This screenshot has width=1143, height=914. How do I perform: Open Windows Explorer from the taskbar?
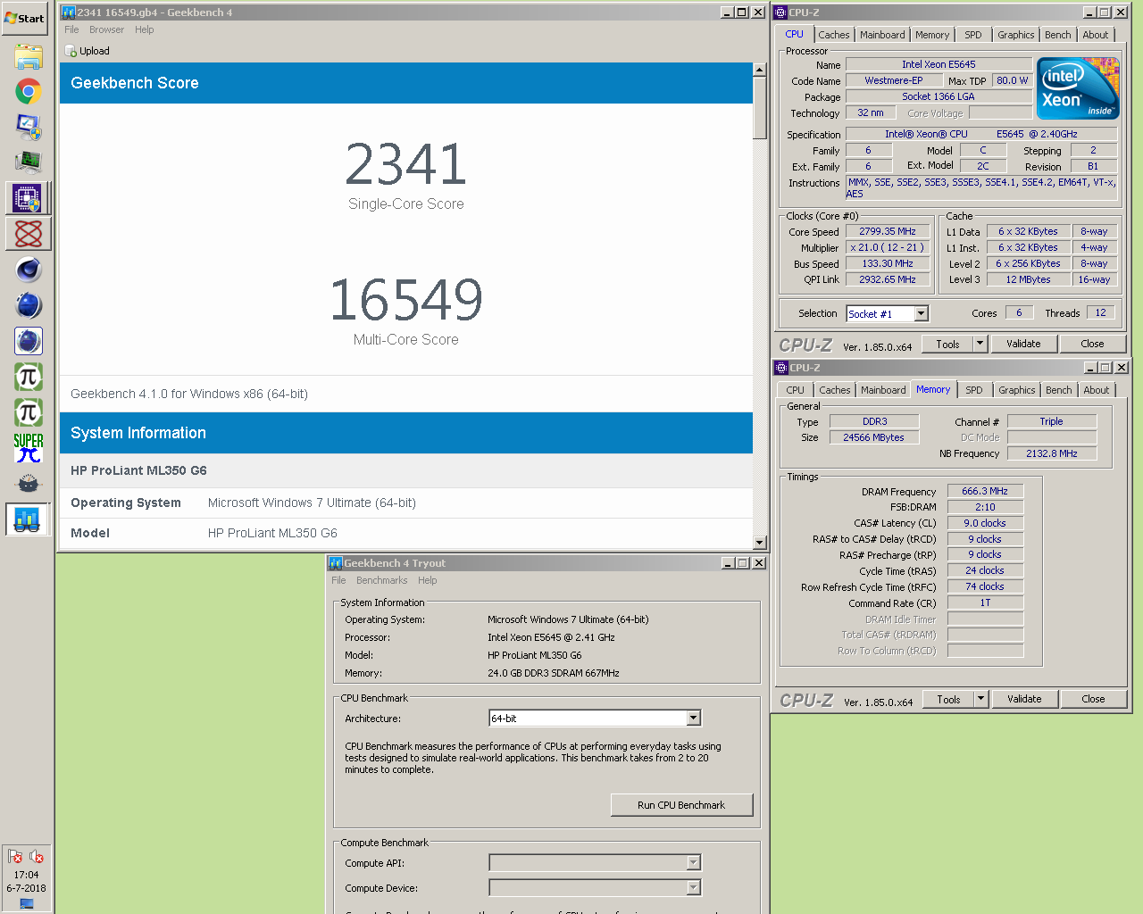(29, 56)
